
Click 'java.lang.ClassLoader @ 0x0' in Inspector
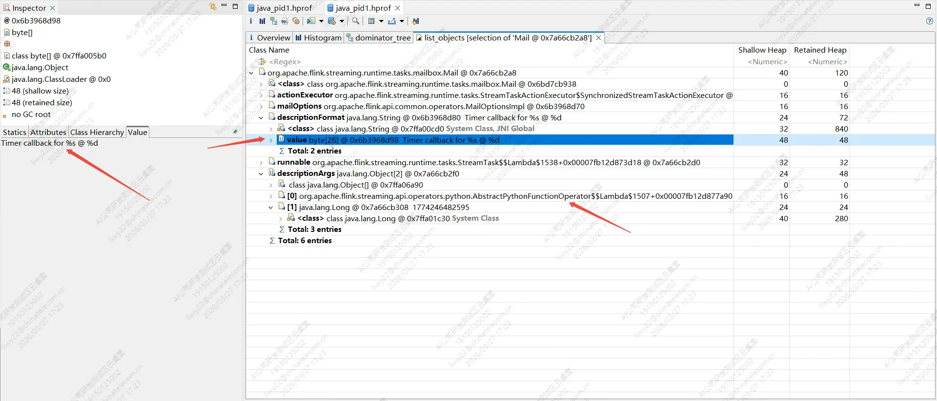click(x=61, y=79)
